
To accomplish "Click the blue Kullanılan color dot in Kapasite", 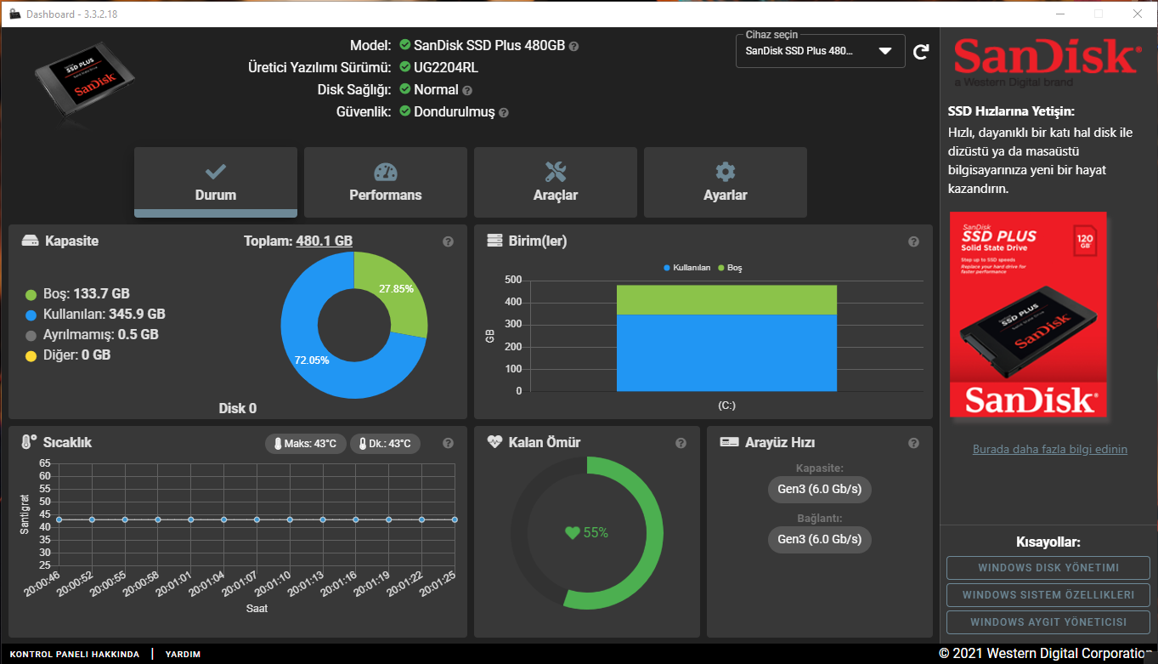I will [31, 315].
